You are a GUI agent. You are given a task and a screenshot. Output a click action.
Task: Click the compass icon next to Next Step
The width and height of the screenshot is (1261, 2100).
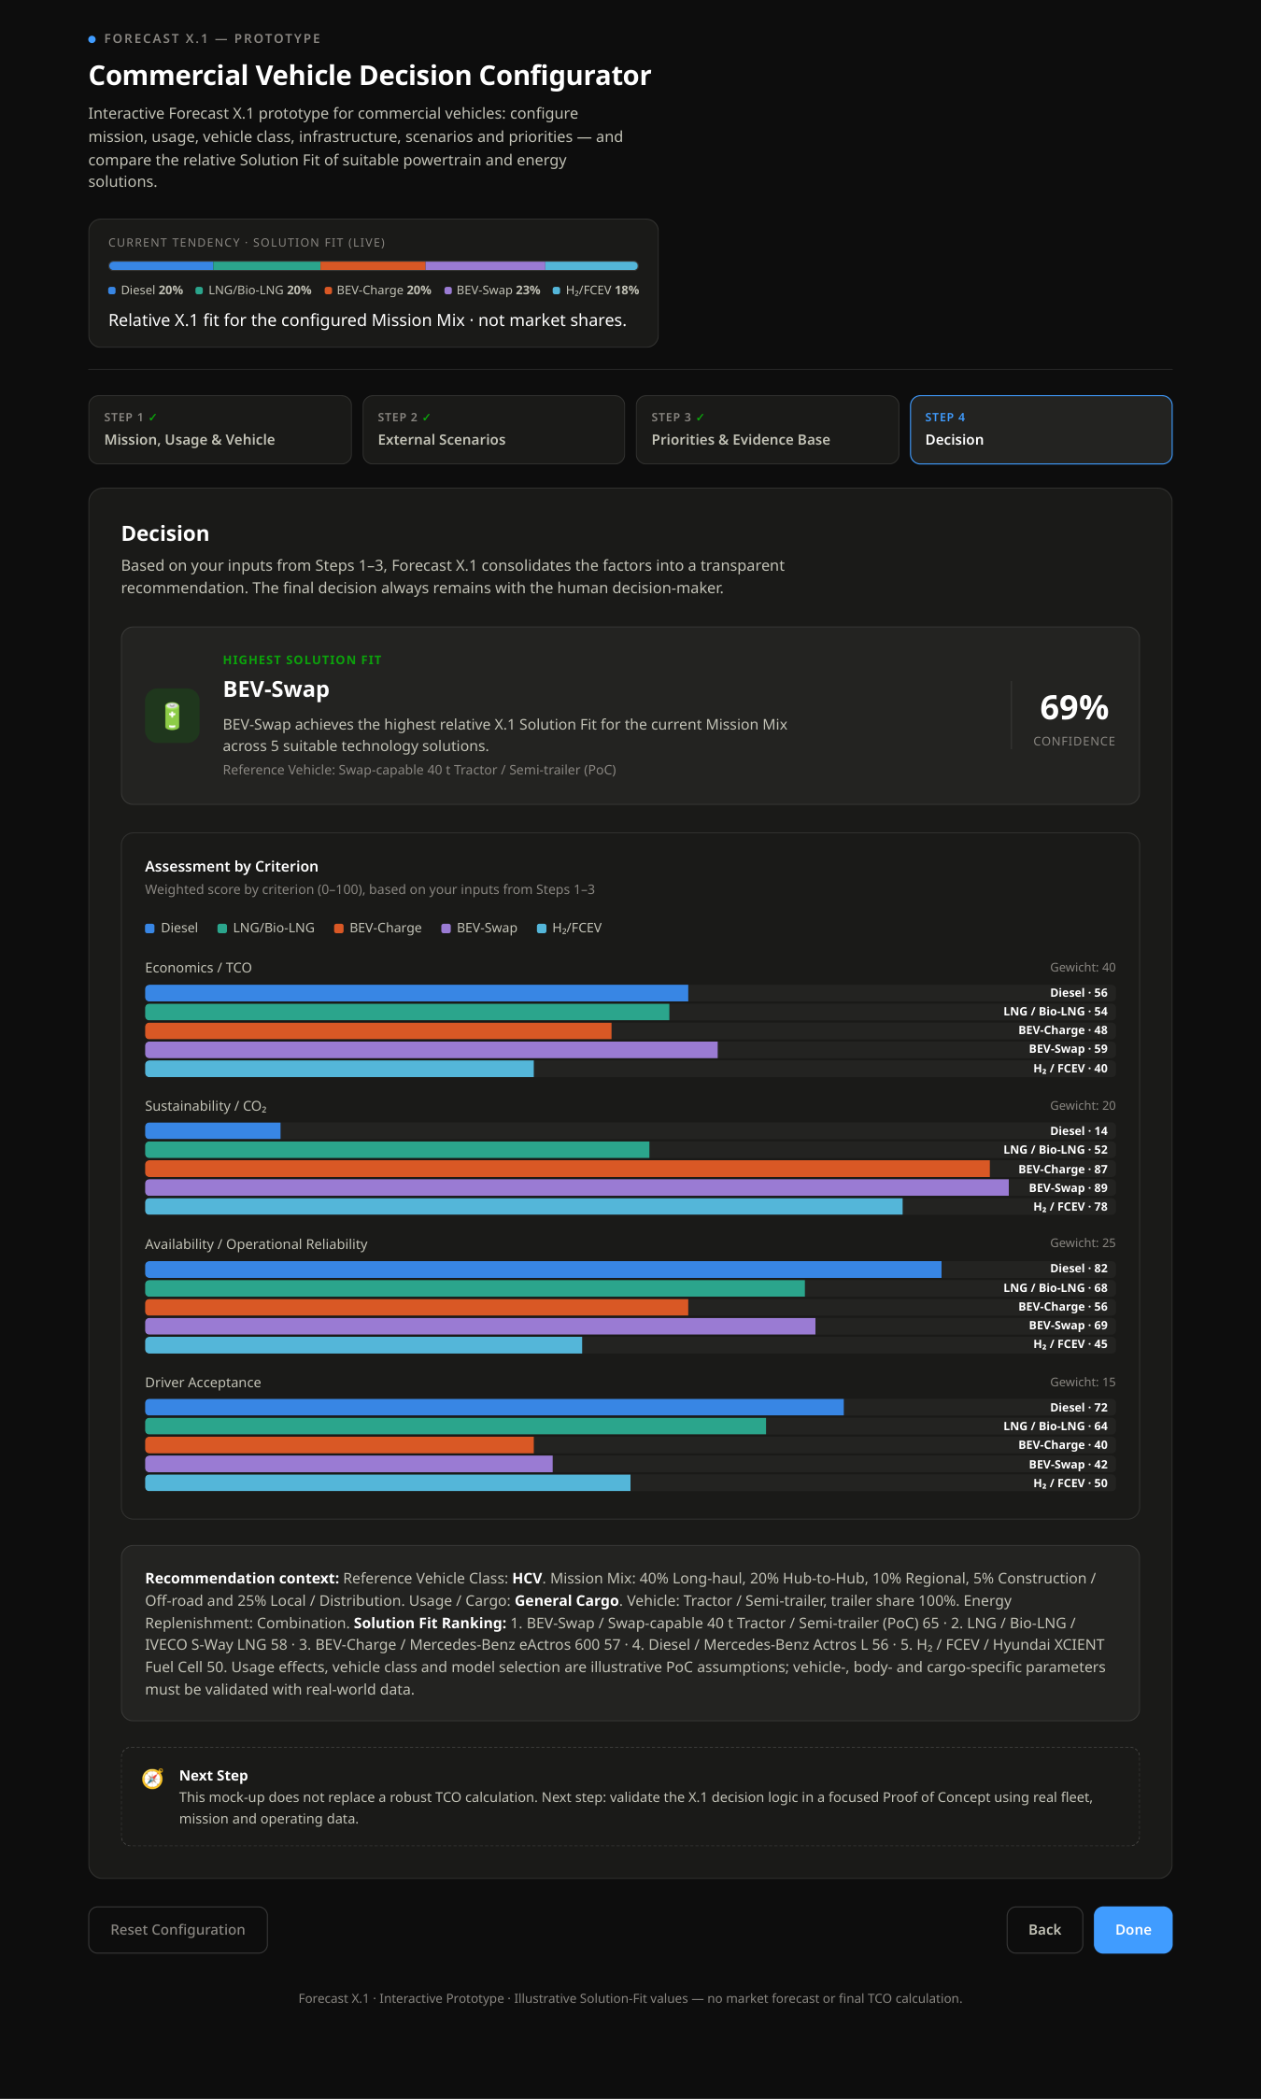click(152, 1778)
